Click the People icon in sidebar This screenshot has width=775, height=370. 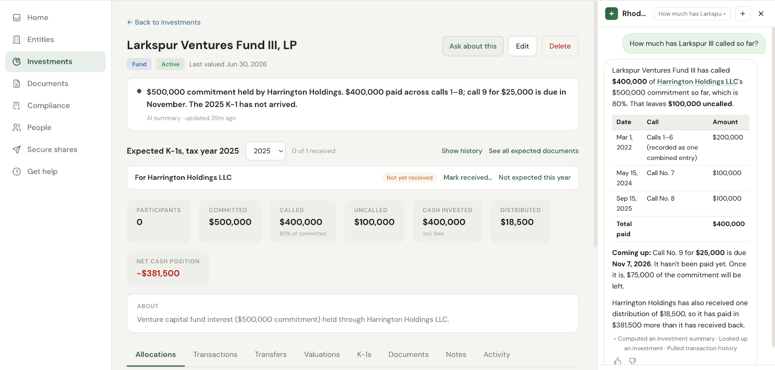point(17,128)
